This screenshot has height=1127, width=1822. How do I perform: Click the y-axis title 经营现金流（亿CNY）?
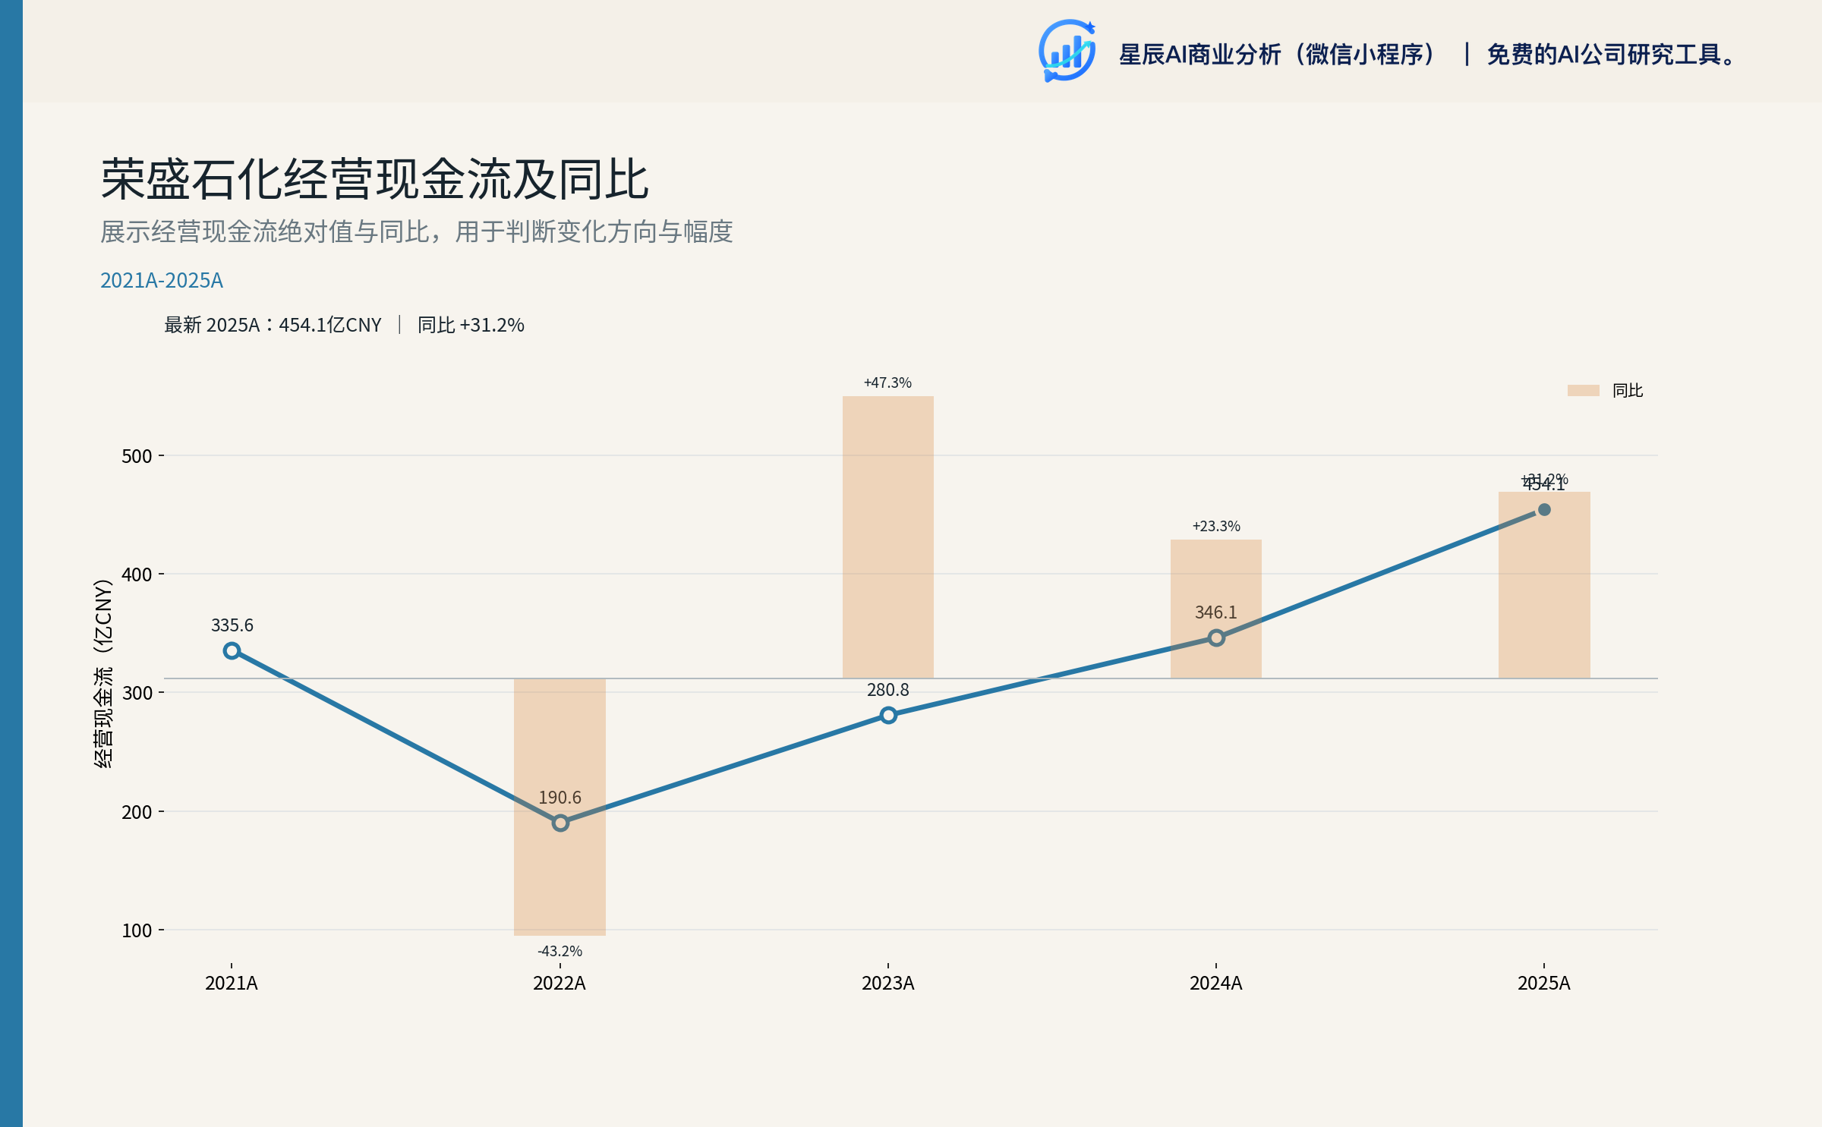coord(103,673)
